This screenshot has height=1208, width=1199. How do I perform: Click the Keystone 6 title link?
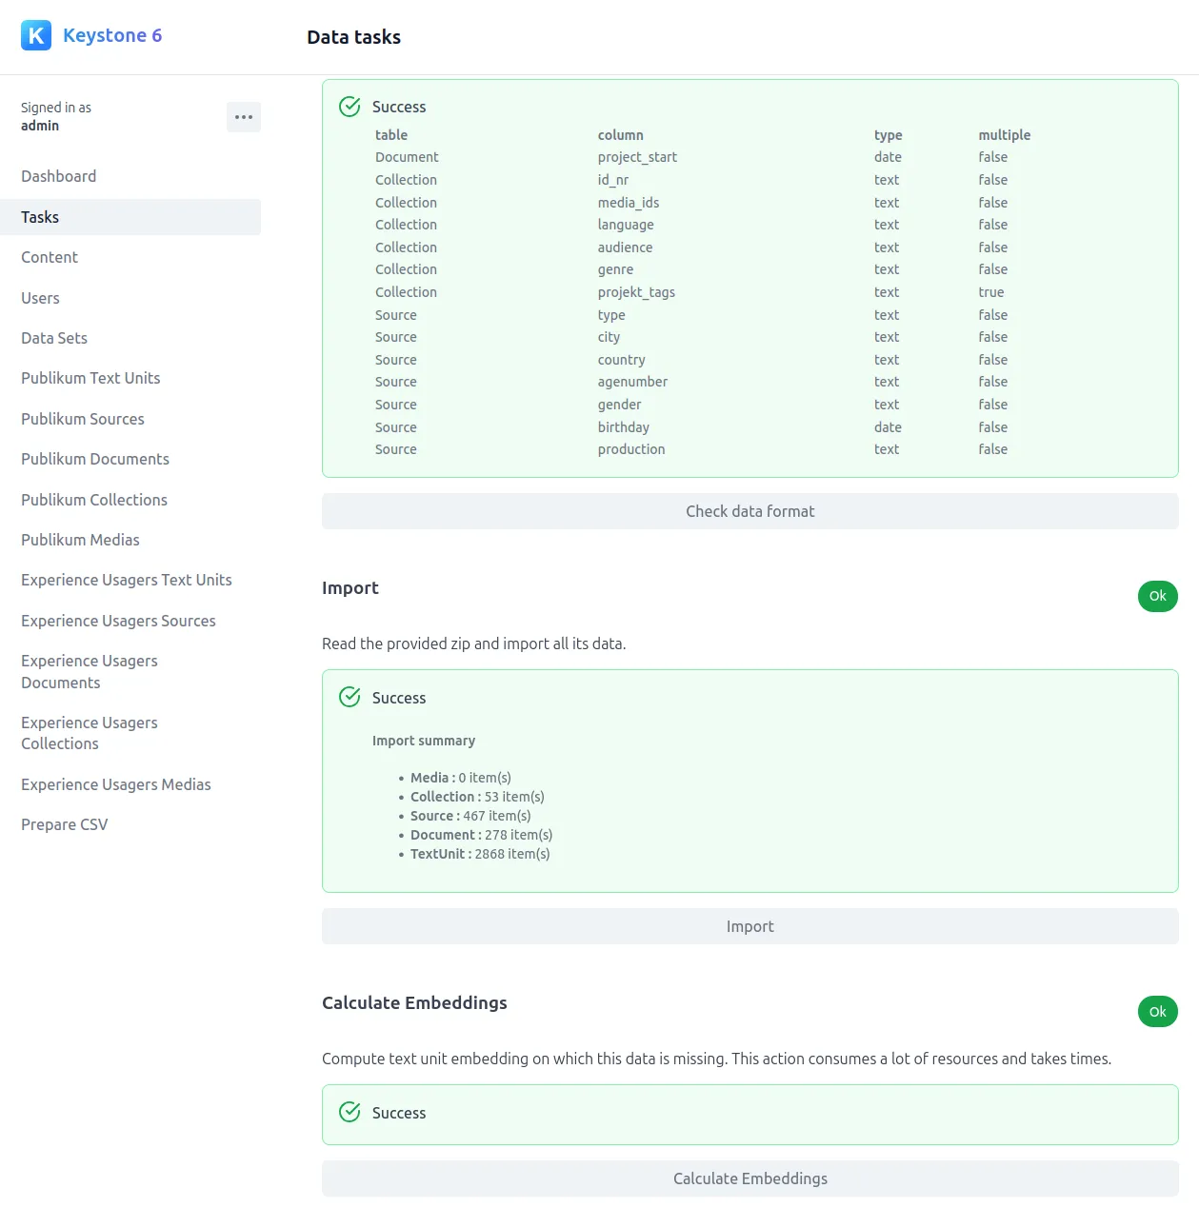(112, 35)
